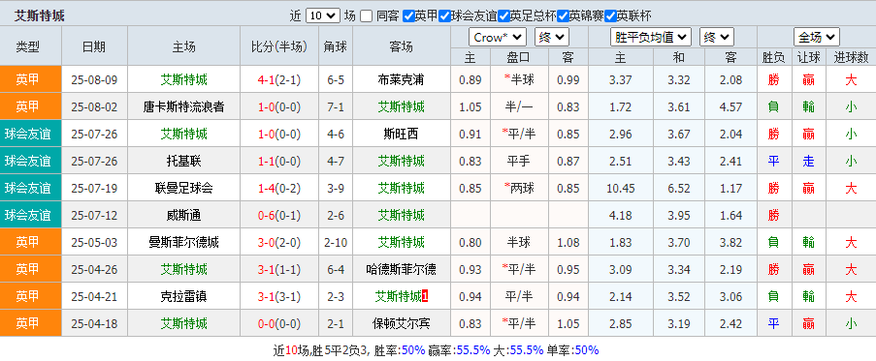Open the 全场 period dropdown
Screen dimensions: 876x361
pyautogui.click(x=816, y=38)
